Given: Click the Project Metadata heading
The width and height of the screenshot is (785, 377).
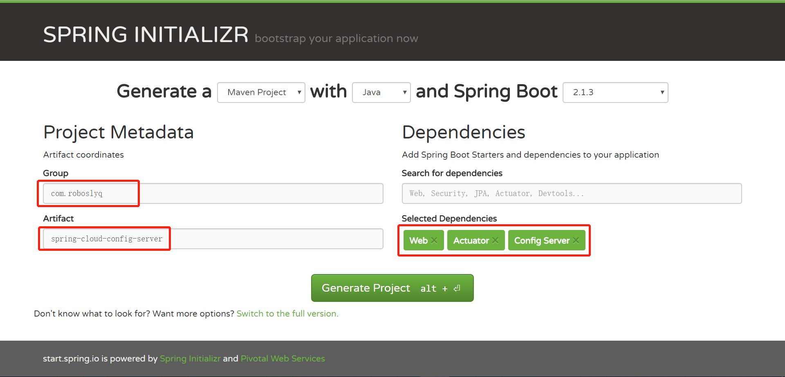Looking at the screenshot, I should pyautogui.click(x=119, y=132).
